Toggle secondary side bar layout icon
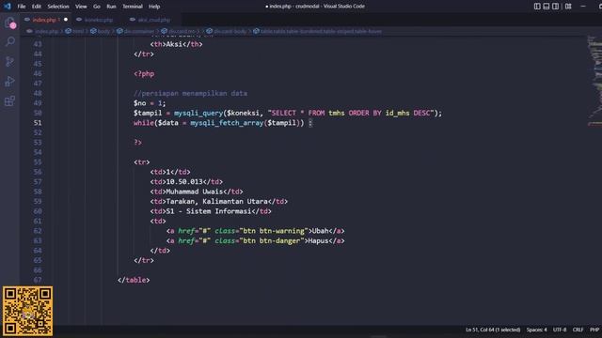This screenshot has width=602, height=338. click(x=556, y=7)
